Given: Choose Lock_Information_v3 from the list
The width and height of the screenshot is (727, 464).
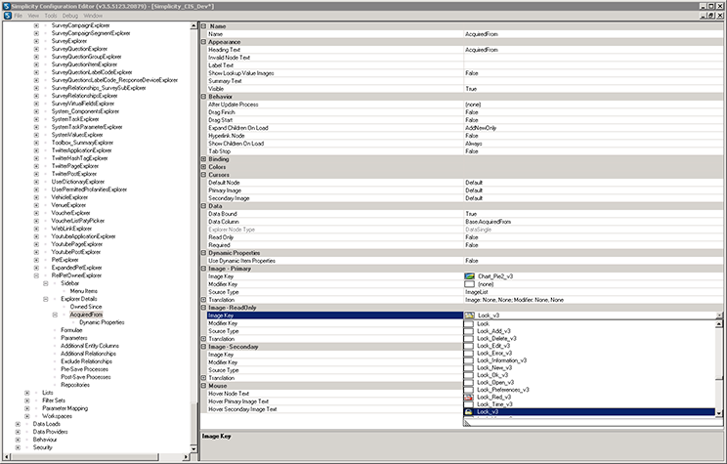Looking at the screenshot, I should tap(501, 360).
